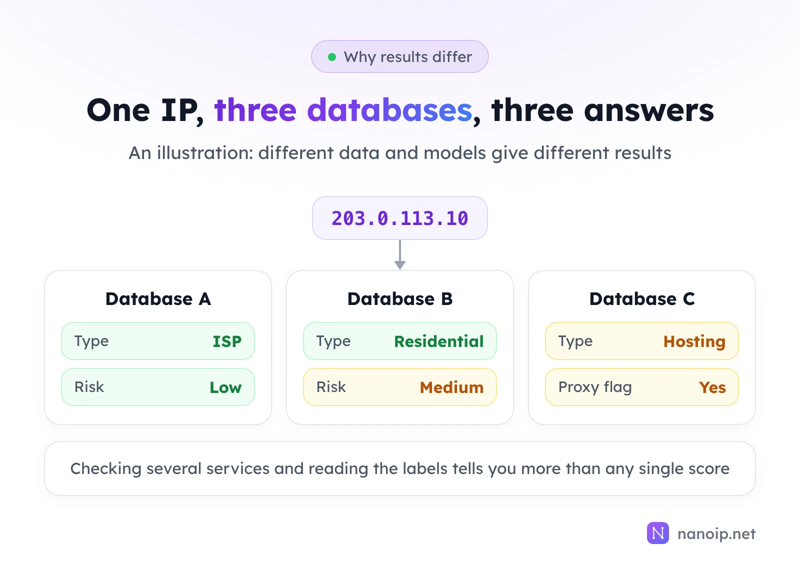Screen dimensions: 800x571
Task: Click the Risk label in Database A
Action: pos(89,387)
